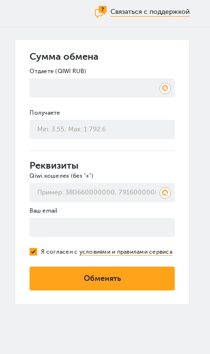Viewport: 210px width, 354px height.
Task: Click the Отдаете (QIWI RUB) label
Action: [58, 71]
